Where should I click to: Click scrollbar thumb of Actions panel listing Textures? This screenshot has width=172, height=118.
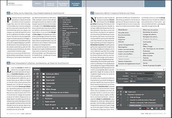[80, 78]
